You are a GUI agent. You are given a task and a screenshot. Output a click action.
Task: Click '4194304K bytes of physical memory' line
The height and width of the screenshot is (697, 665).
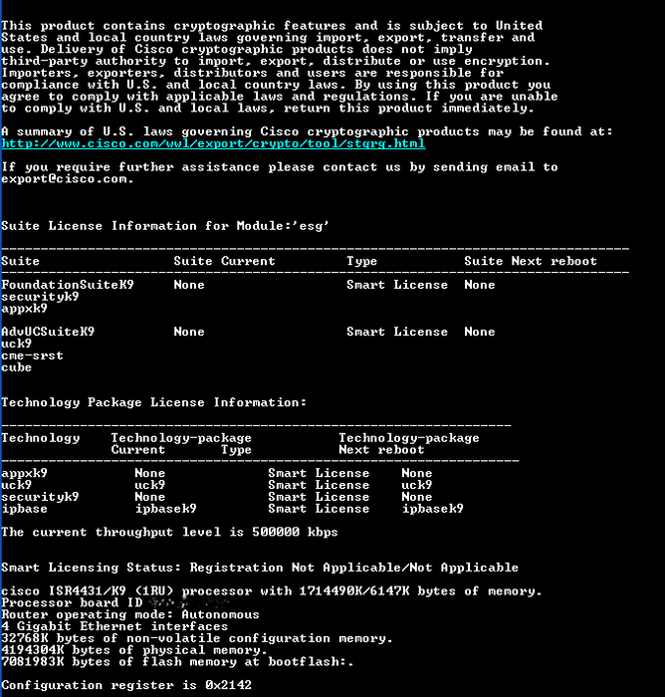tap(134, 650)
